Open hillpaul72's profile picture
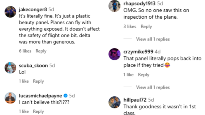 (115, 102)
